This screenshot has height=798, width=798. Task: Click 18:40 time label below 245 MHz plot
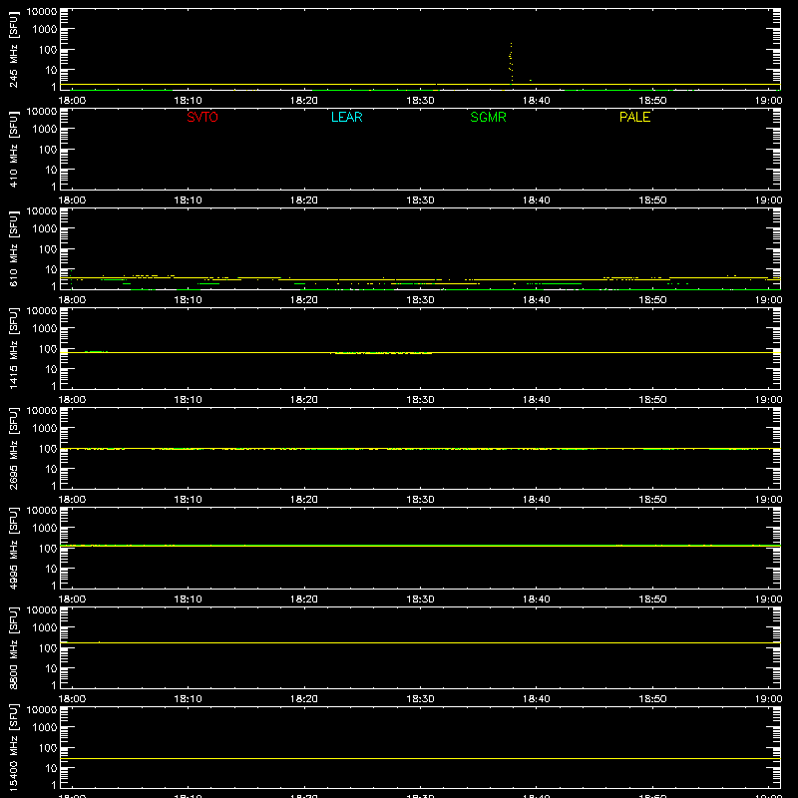(x=536, y=101)
